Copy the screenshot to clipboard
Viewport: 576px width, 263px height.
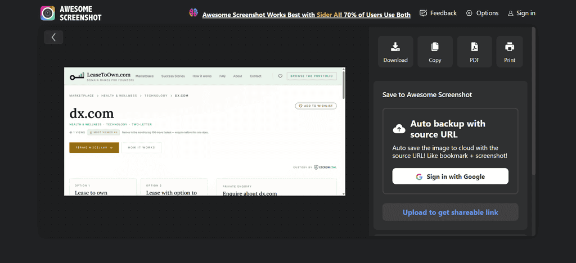click(435, 52)
